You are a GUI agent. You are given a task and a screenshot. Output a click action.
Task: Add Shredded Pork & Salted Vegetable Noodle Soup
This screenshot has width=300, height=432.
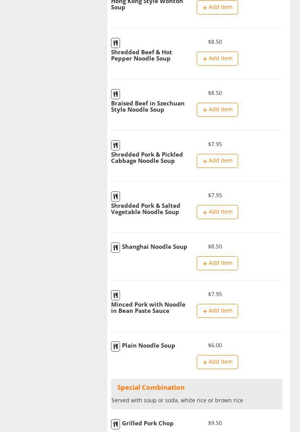tap(217, 212)
